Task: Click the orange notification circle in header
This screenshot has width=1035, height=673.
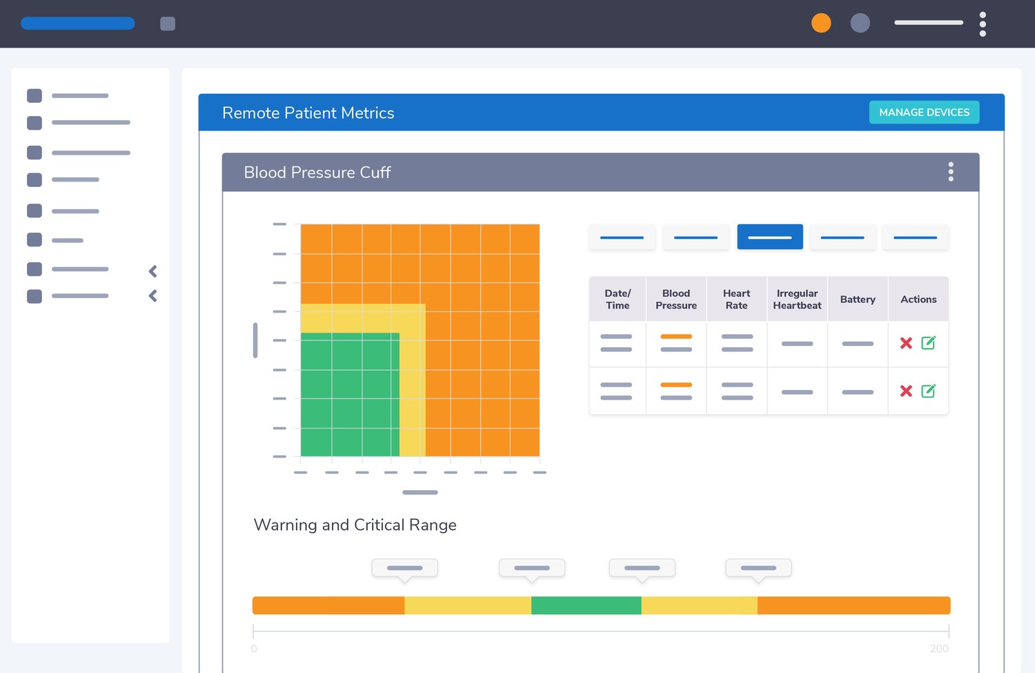Action: pos(821,23)
